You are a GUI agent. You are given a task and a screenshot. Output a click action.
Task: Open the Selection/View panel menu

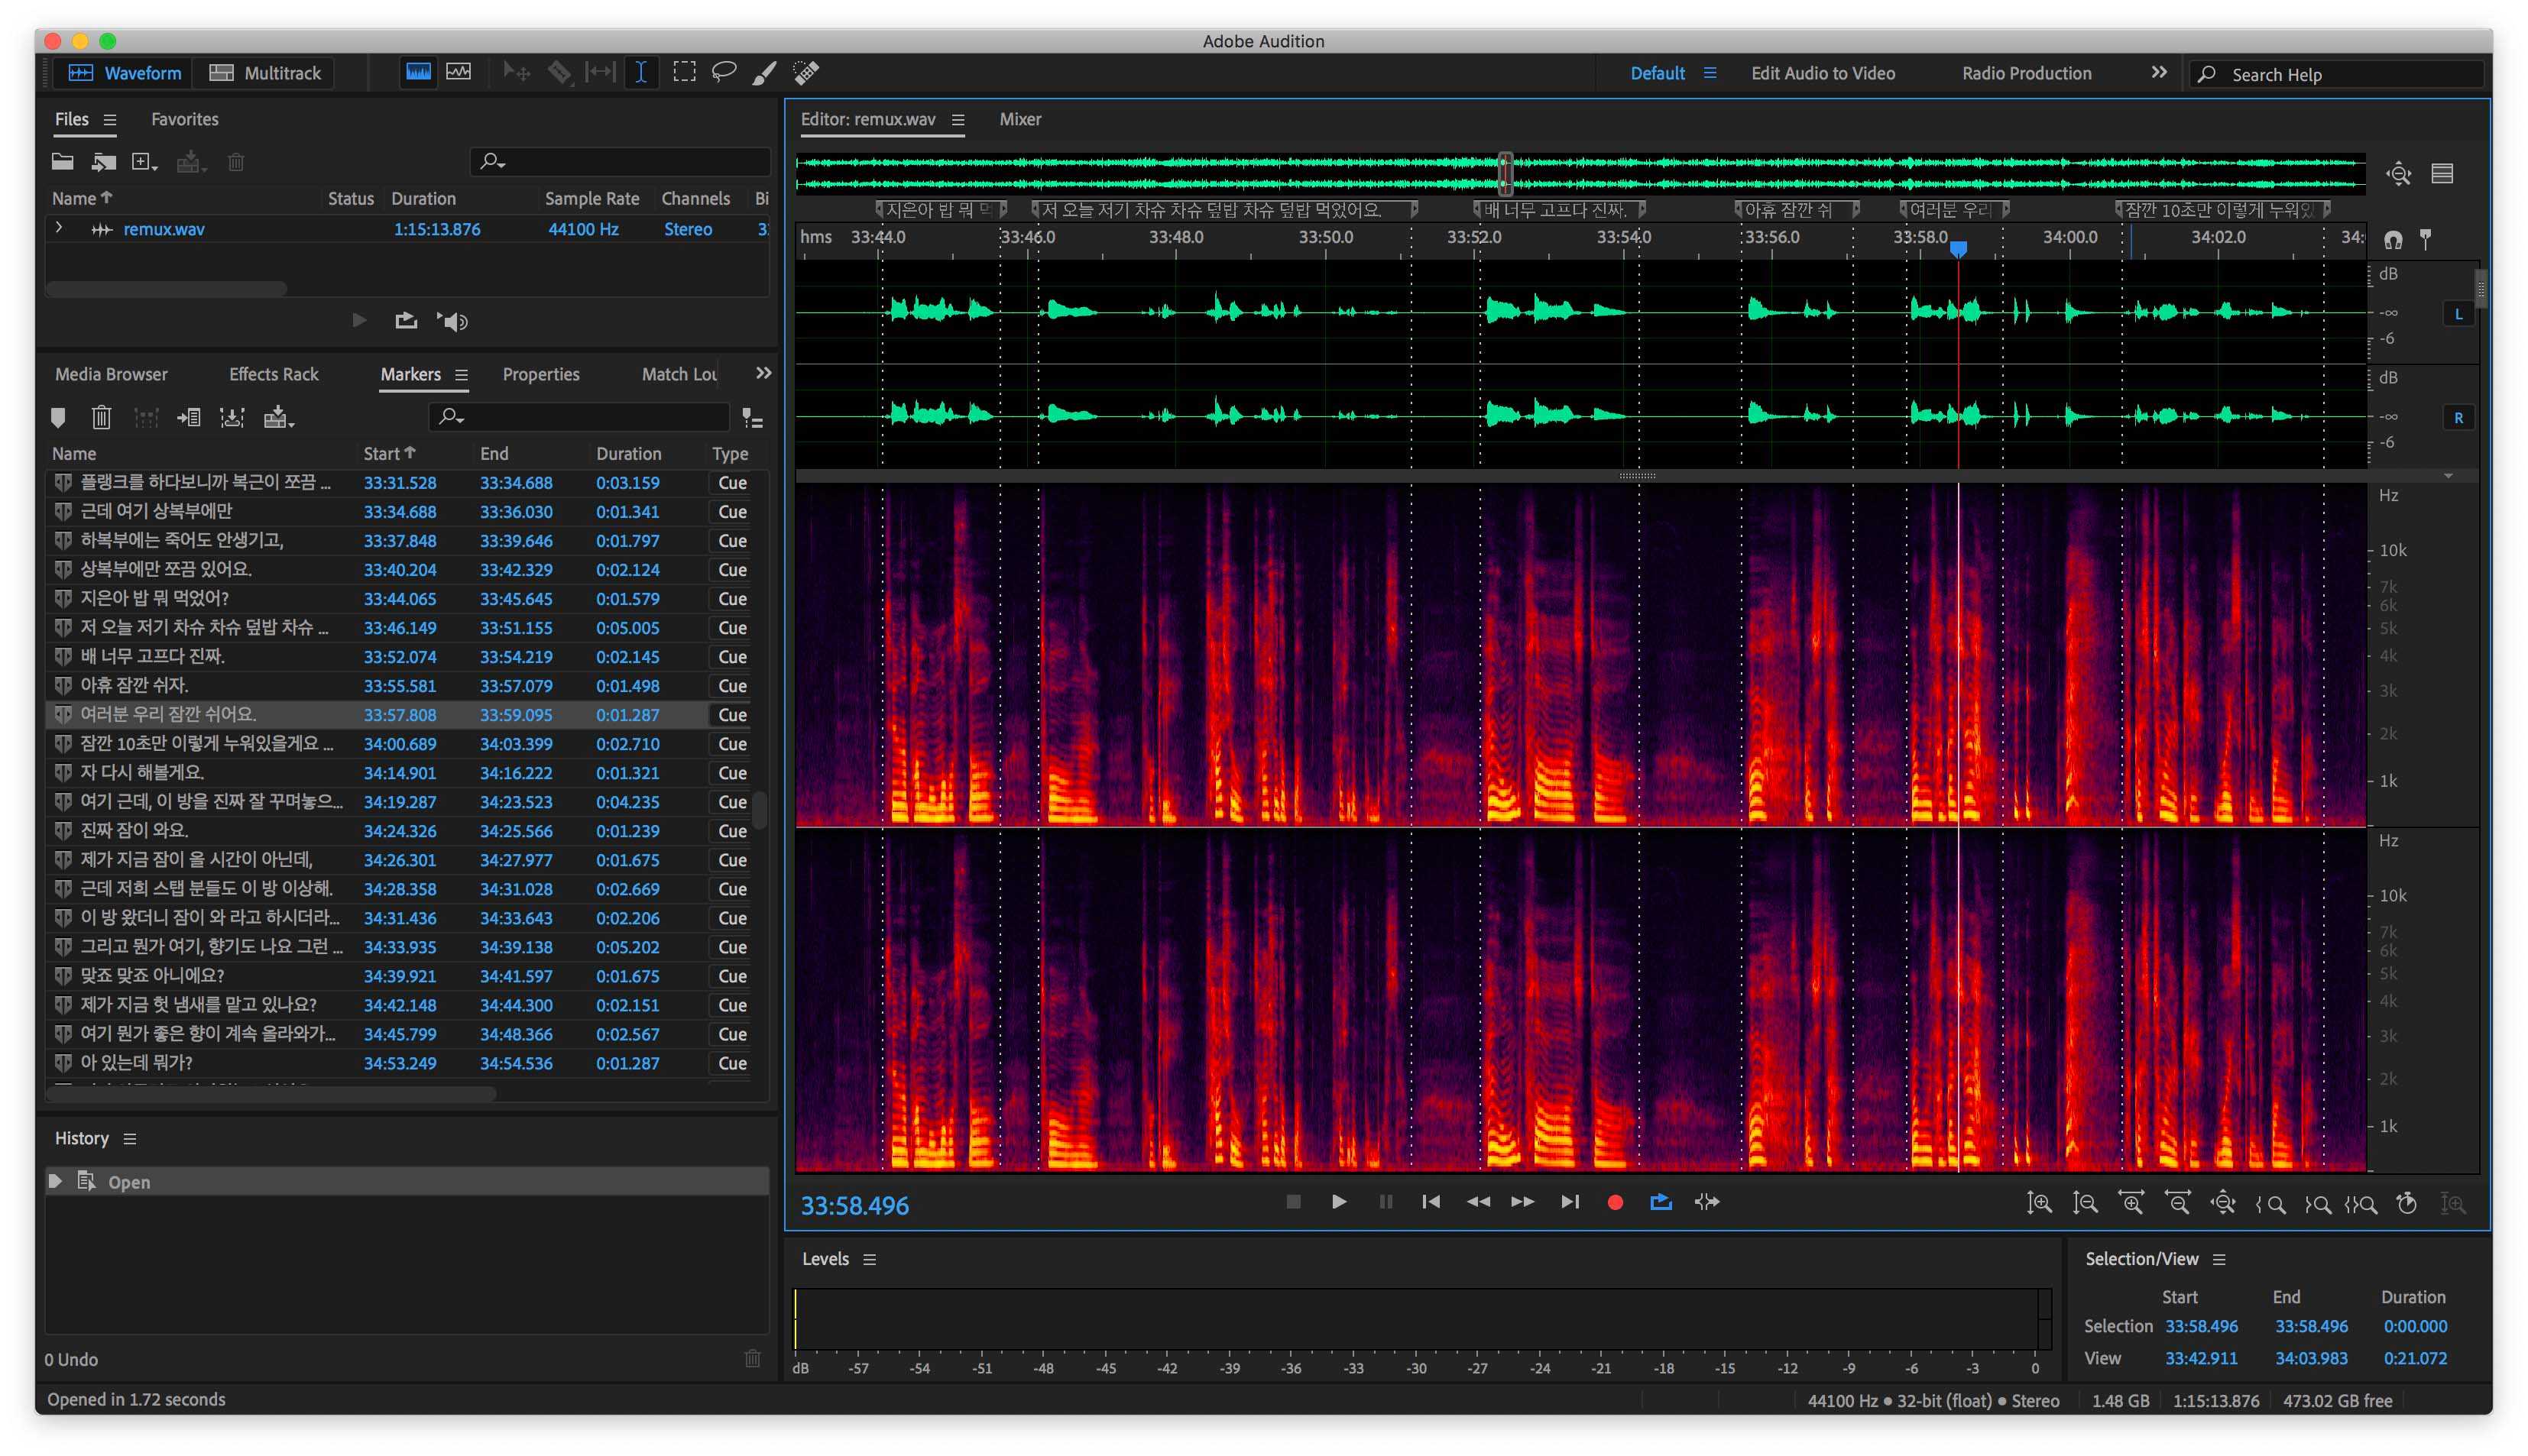pyautogui.click(x=2218, y=1260)
